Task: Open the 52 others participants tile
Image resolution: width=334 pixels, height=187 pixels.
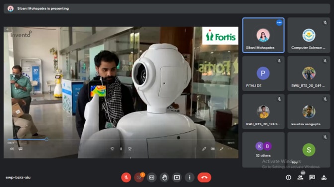Action: point(263,150)
